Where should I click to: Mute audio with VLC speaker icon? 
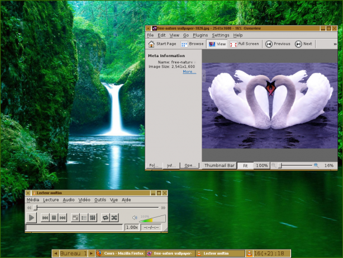pyautogui.click(x=135, y=218)
